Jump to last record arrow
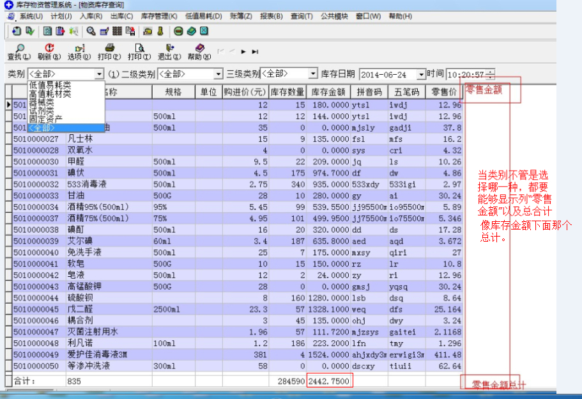Screen dimensions: 582x399 coord(255,52)
